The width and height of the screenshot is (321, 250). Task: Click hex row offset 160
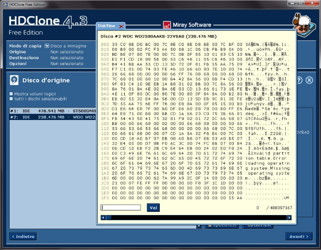pyautogui.click(x=105, y=153)
